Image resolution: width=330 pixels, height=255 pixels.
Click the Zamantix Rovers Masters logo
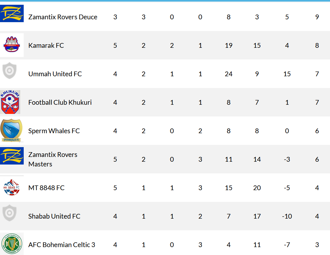12,156
